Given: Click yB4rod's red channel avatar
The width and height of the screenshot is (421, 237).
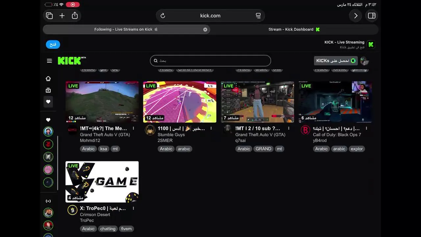Looking at the screenshot, I should coord(305,130).
